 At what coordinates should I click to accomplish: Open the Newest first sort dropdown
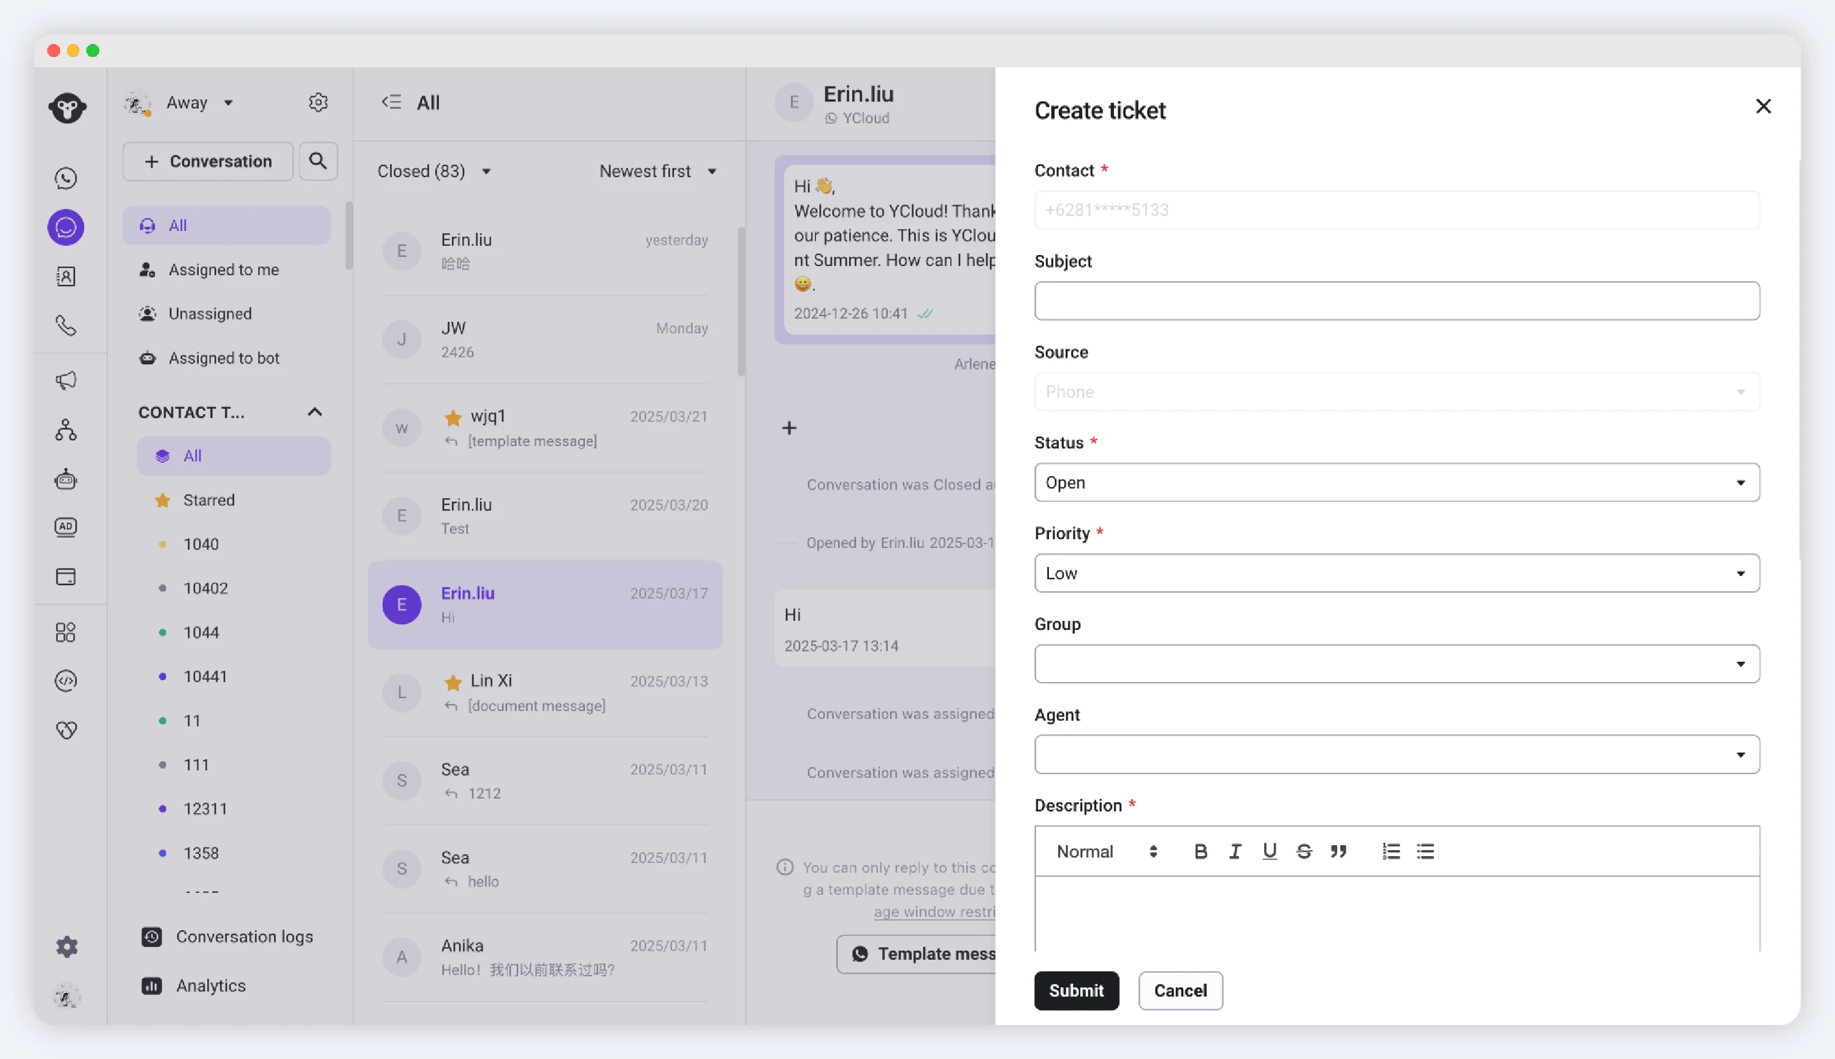pos(658,171)
